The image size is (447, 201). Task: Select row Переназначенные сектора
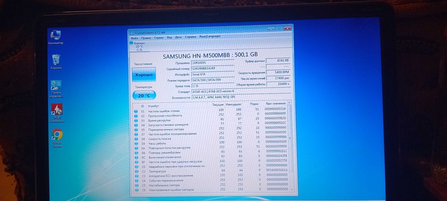coord(211,129)
